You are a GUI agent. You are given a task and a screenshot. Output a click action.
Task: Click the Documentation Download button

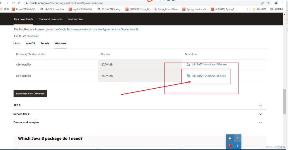(30, 93)
